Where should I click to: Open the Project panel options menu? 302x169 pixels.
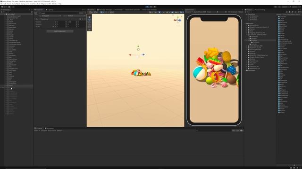tap(301, 9)
